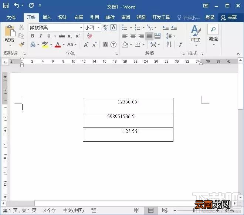Open the phonetic guide (wén) tool
Screen dimensions: 244x215
(105, 27)
